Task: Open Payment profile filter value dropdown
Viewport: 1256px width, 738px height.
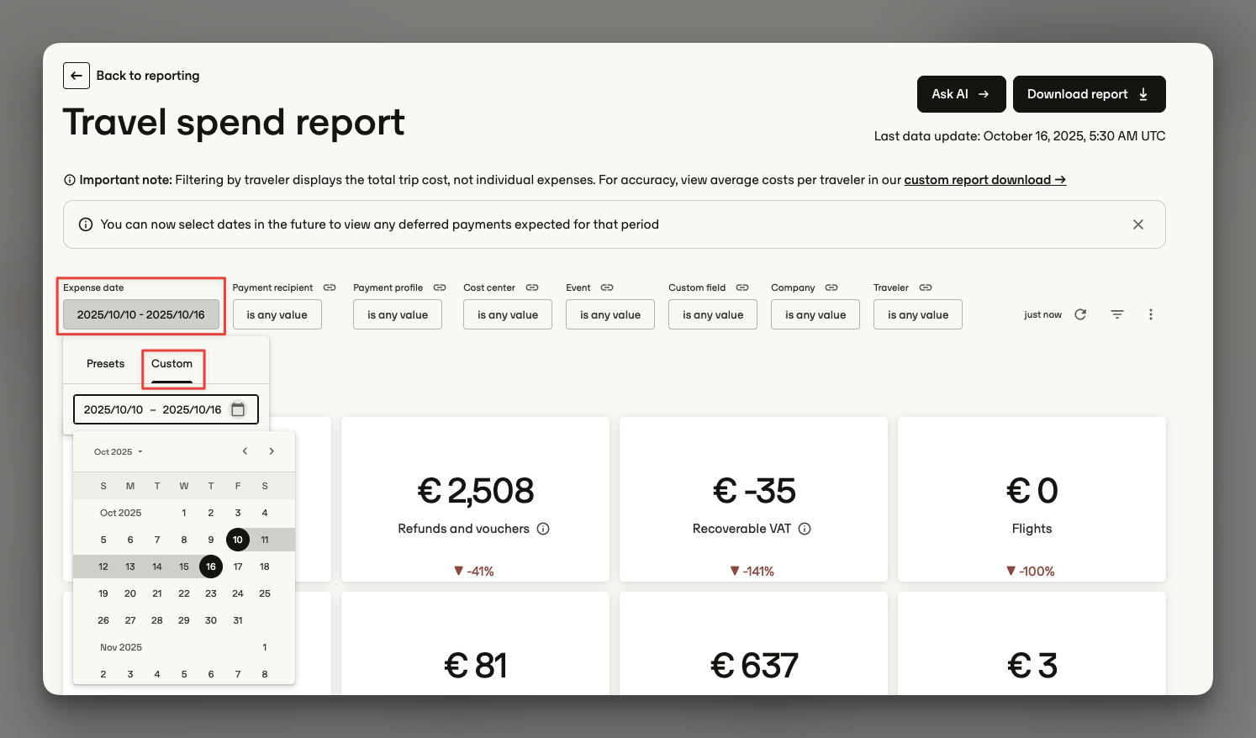Action: tap(398, 314)
